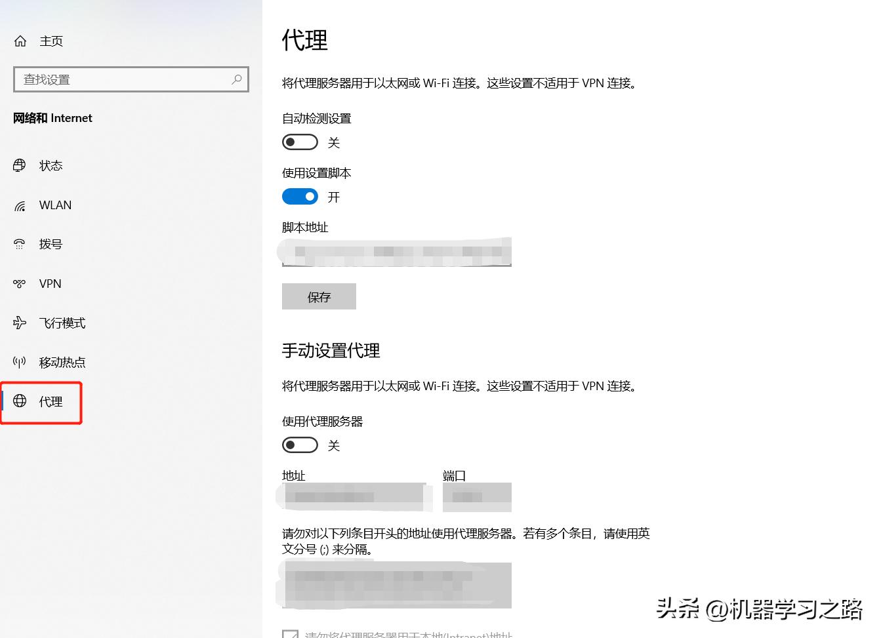Click the 地址 proxy address field
881x638 pixels.
click(354, 496)
